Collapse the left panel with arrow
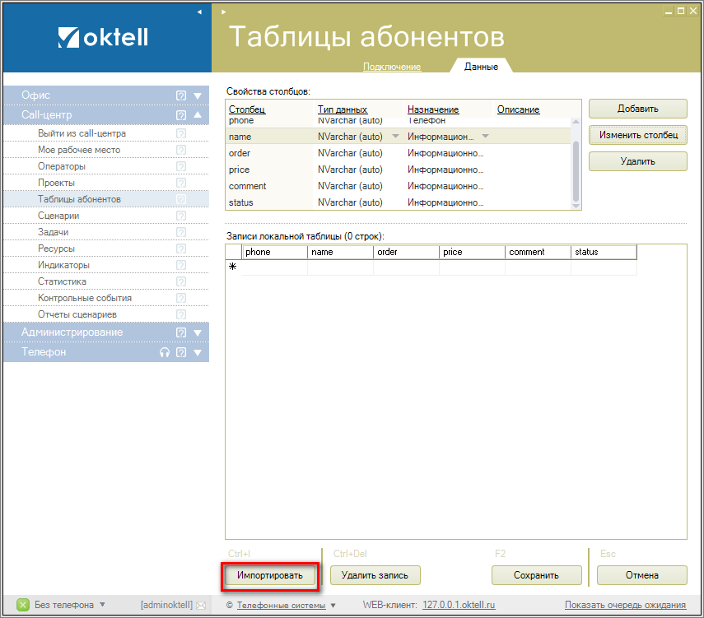 [199, 12]
